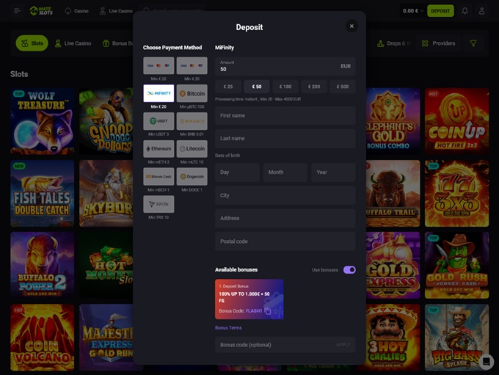
Task: Select Ethereum payment option
Action: [x=159, y=149]
